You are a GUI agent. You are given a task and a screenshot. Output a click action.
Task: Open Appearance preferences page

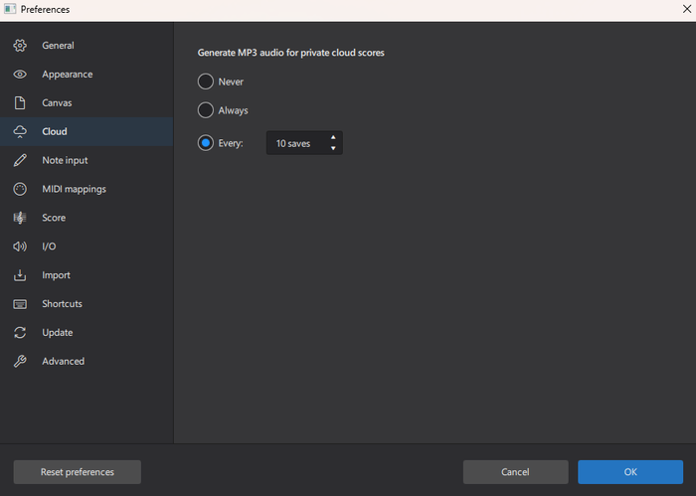[87, 75]
